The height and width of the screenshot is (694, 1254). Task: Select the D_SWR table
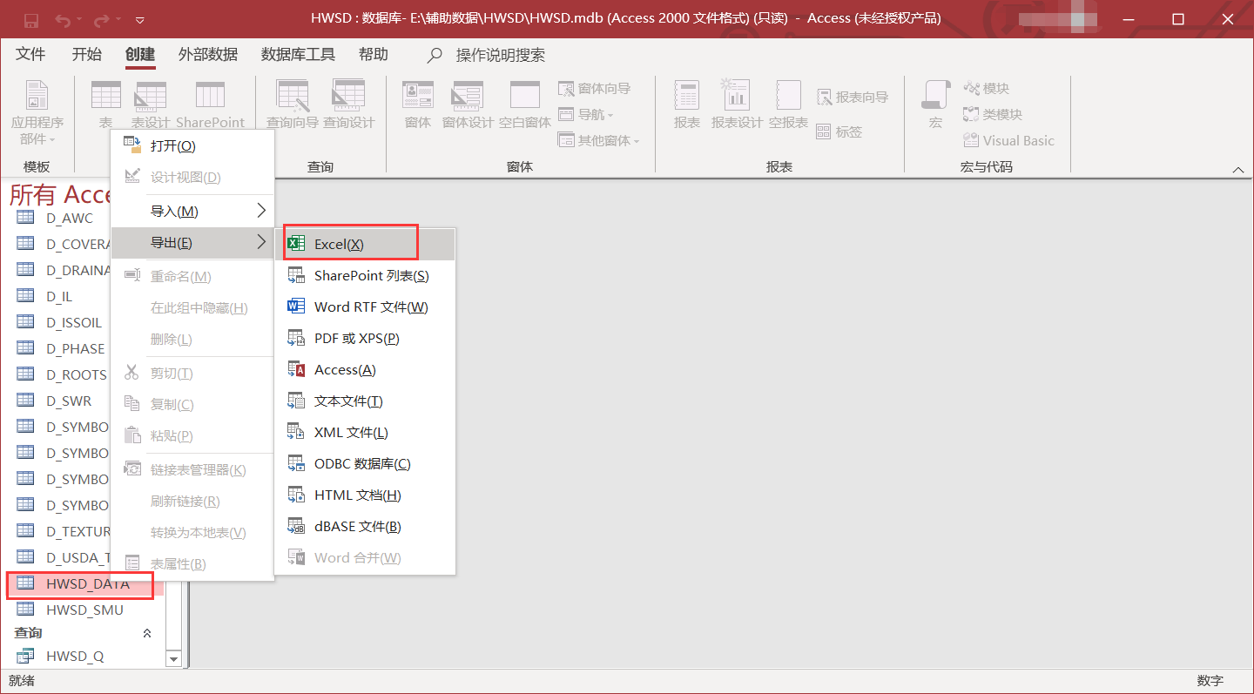(x=69, y=401)
